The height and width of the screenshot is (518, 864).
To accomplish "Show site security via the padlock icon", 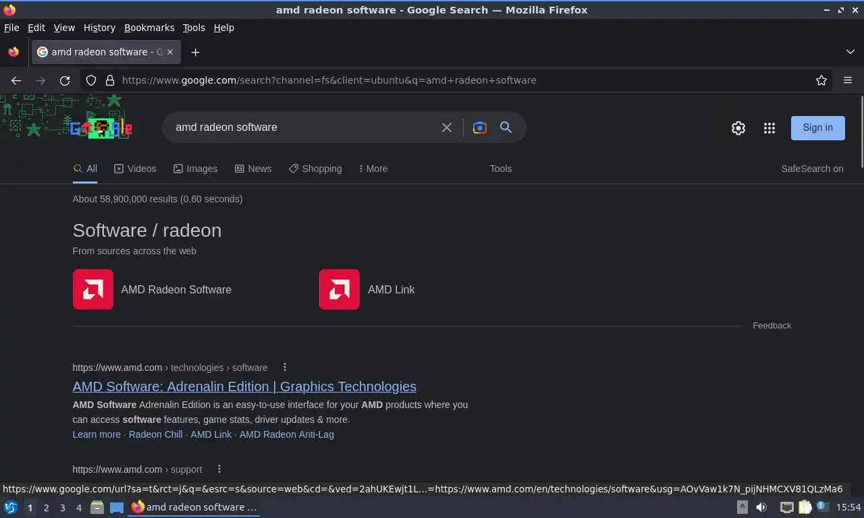I will [110, 80].
